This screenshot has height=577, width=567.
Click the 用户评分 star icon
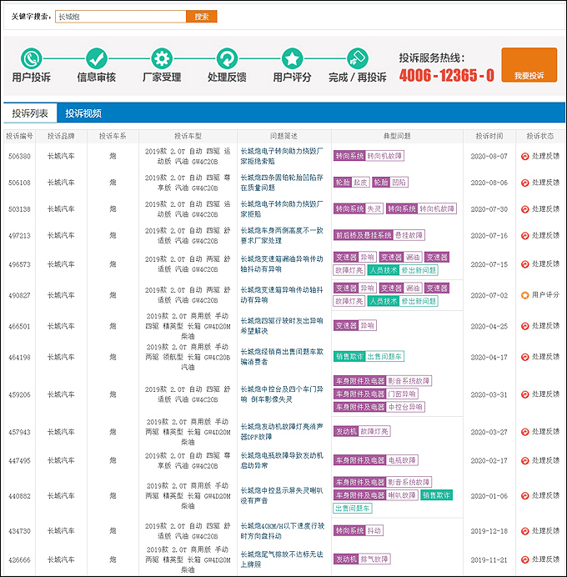[x=292, y=58]
